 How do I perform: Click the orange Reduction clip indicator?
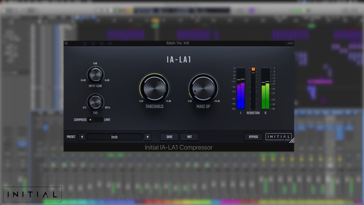tap(253, 69)
